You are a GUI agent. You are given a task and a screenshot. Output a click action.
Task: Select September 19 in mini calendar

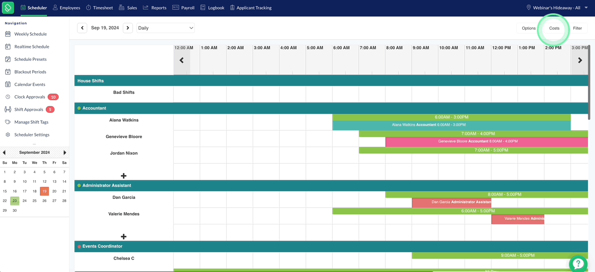pyautogui.click(x=44, y=191)
